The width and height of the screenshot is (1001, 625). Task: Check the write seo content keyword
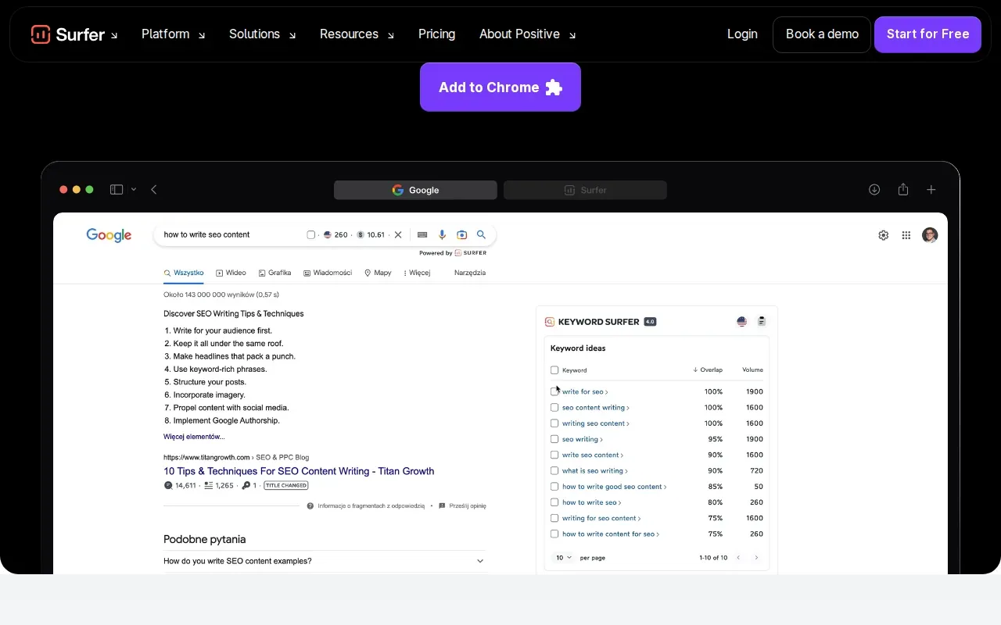[554, 455]
